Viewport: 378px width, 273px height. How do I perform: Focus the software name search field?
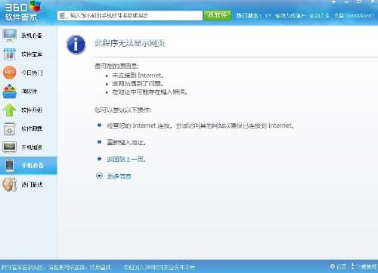point(130,16)
